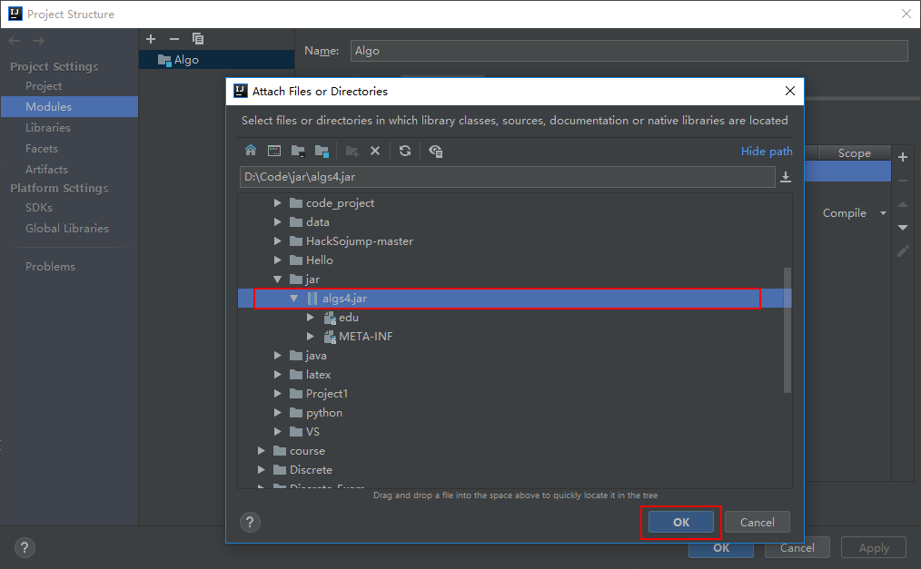Image resolution: width=921 pixels, height=569 pixels.
Task: Open the SDKs platform settings
Action: tap(39, 208)
